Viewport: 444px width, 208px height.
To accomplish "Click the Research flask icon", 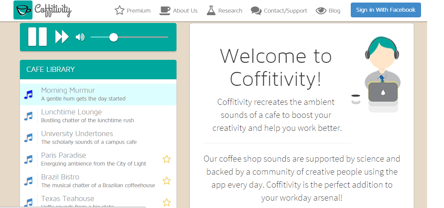I will click(211, 10).
